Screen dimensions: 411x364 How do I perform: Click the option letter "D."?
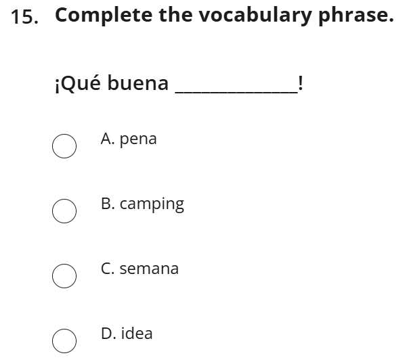tap(108, 334)
